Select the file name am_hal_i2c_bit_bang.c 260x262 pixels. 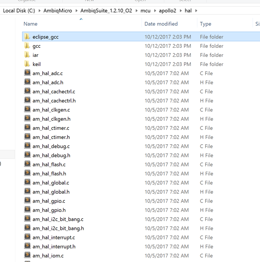(x=58, y=219)
